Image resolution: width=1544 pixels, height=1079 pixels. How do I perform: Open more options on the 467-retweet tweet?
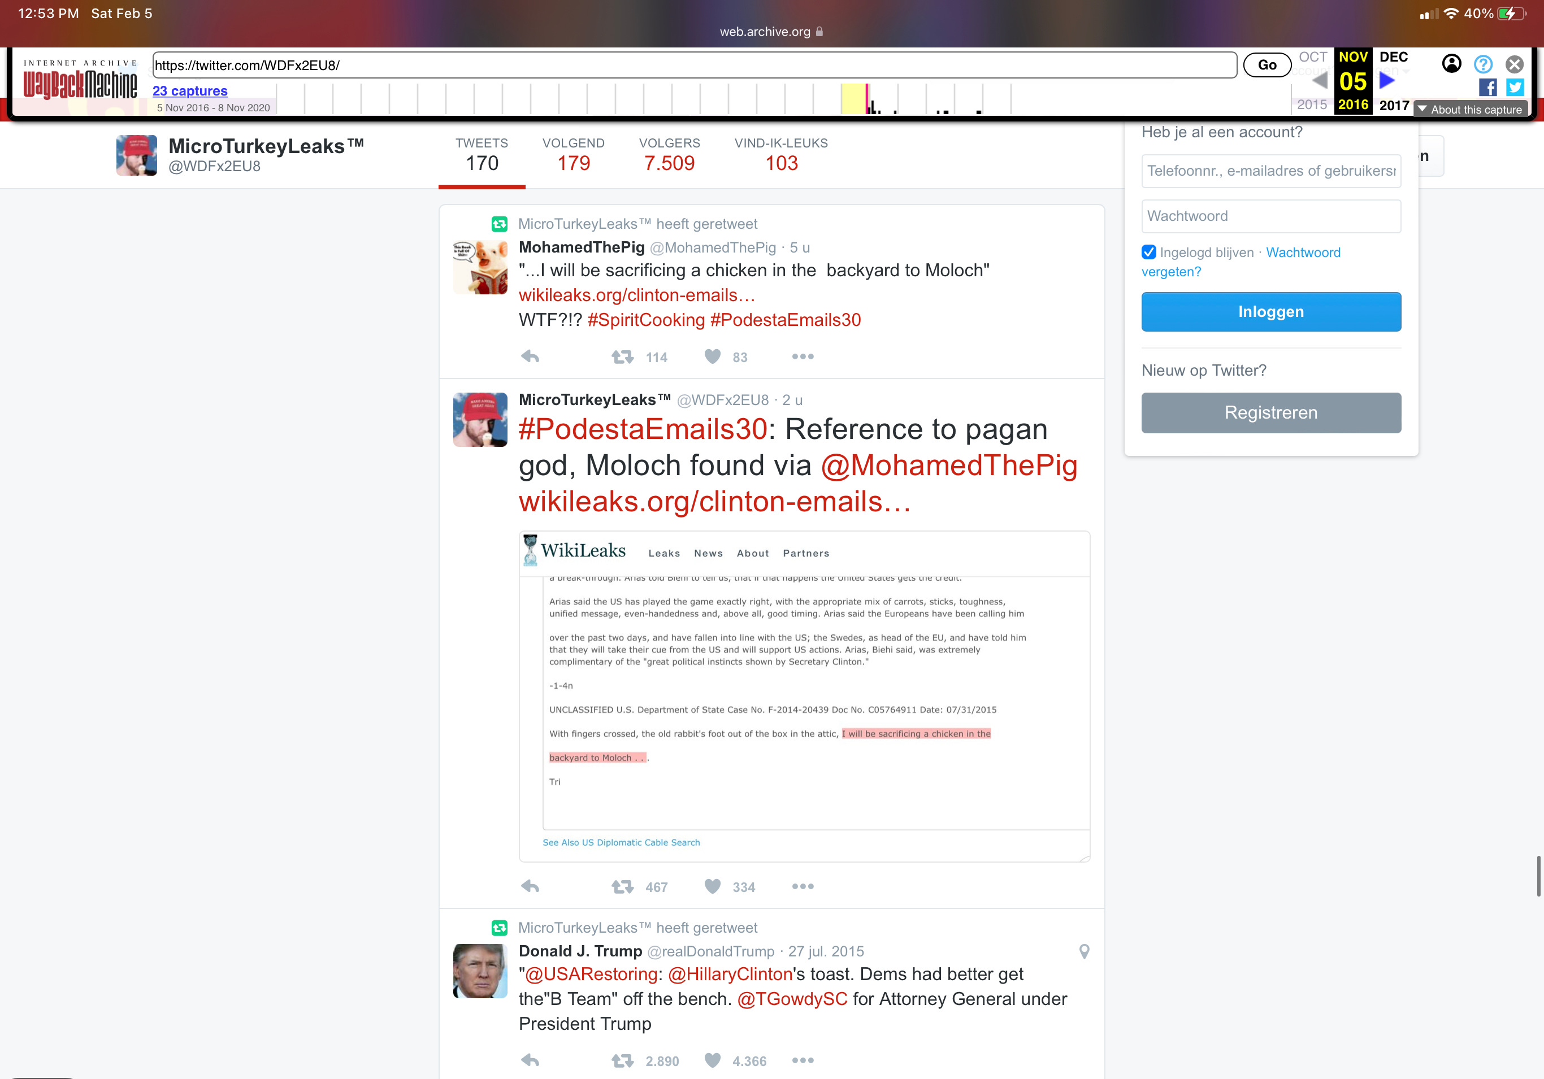pos(803,887)
